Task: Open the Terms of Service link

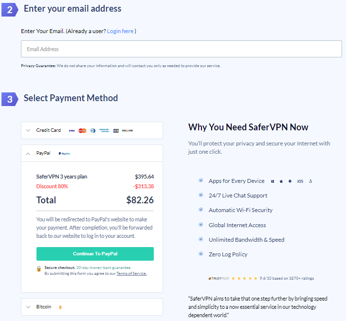Action: coord(131,273)
